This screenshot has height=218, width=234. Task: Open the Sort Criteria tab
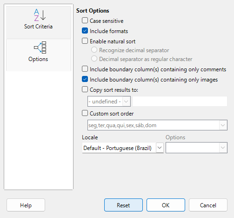click(x=39, y=22)
